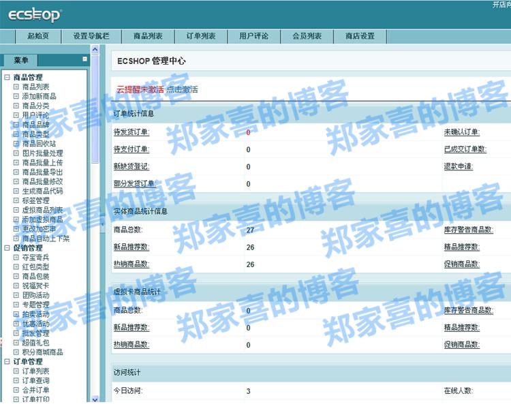Screen dimensions: 511x413
Task: Open the 用户评论 top navigation tab
Action: (x=254, y=36)
